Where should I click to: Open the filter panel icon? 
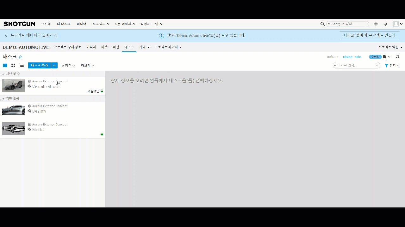click(x=386, y=65)
